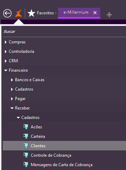Image resolution: width=126 pixels, height=170 pixels.
Task: Click the back arrow circle icon
Action: point(7,13)
